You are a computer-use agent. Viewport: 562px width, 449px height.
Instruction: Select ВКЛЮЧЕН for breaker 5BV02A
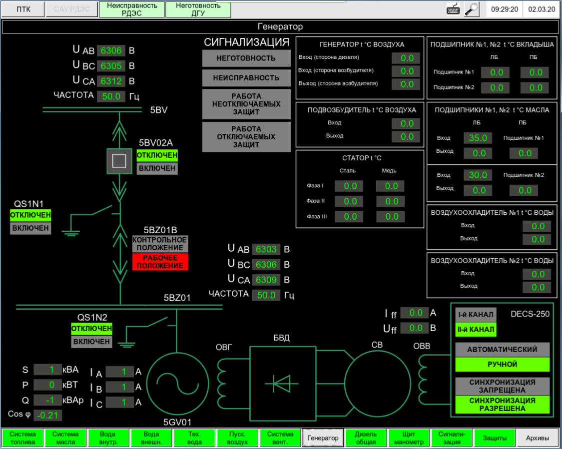click(x=157, y=169)
